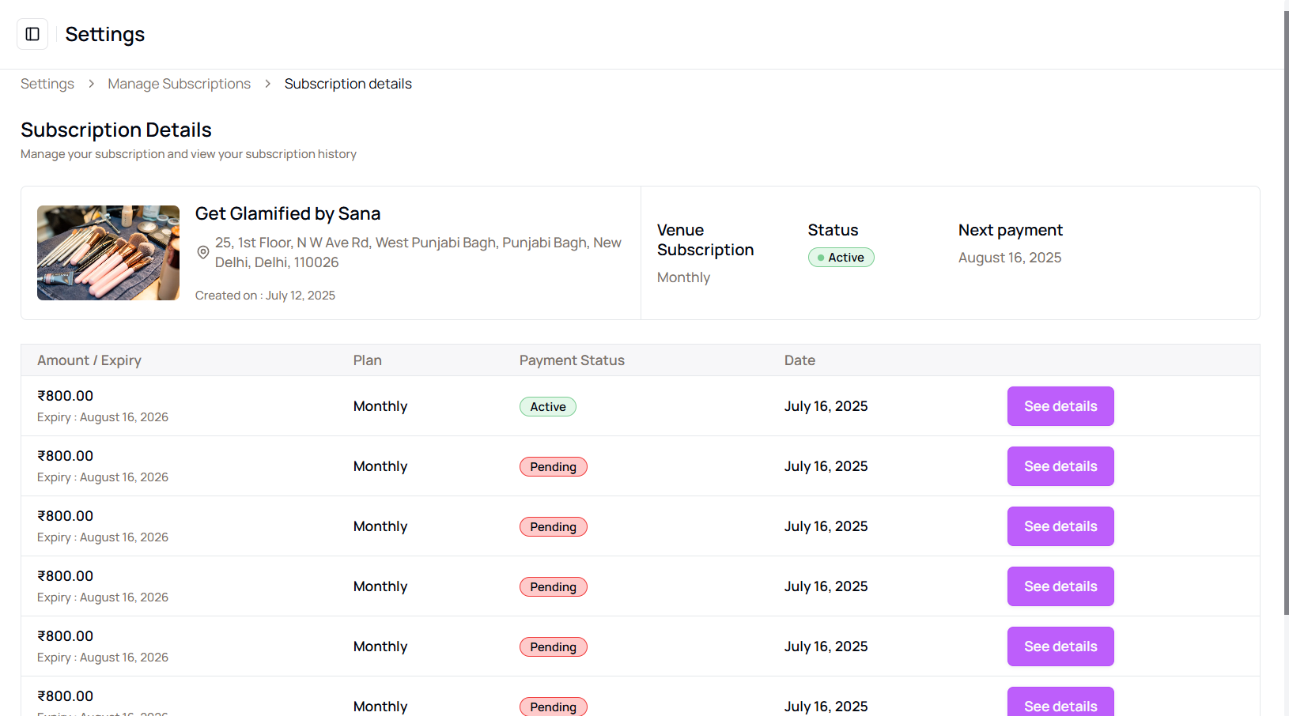The width and height of the screenshot is (1289, 716).
Task: Click Subscription details breadcrumb
Action: pos(348,84)
